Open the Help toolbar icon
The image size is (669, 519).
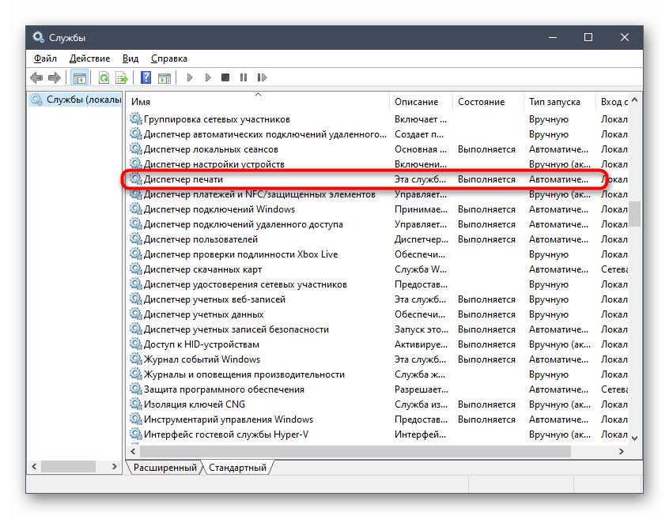pos(146,77)
